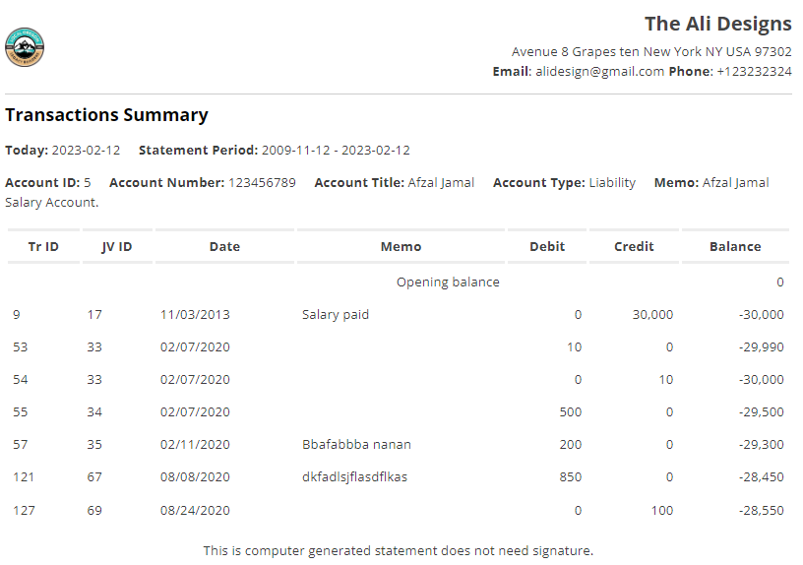
Task: Click the Tr ID column header
Action: point(42,247)
